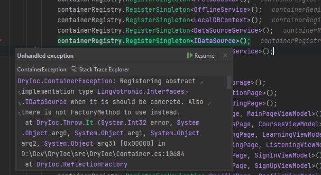Open DryIoc.ContainerException type link
The width and height of the screenshot is (321, 175).
64,81
